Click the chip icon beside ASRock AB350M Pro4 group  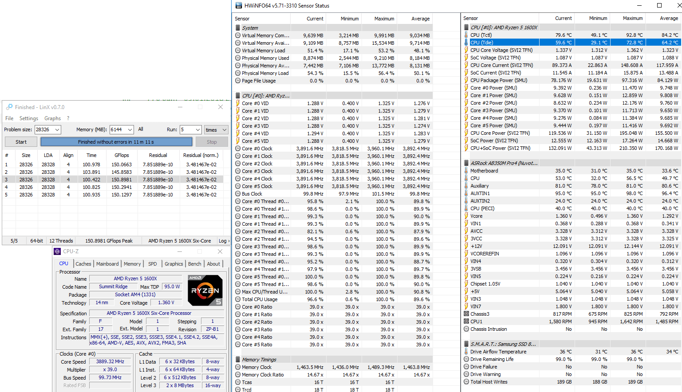(x=466, y=163)
